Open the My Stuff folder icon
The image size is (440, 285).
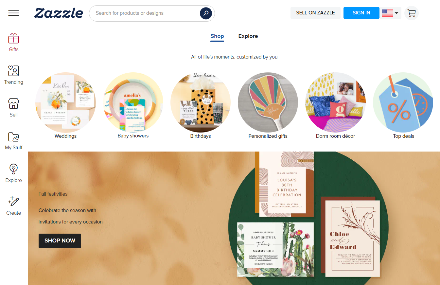[14, 137]
